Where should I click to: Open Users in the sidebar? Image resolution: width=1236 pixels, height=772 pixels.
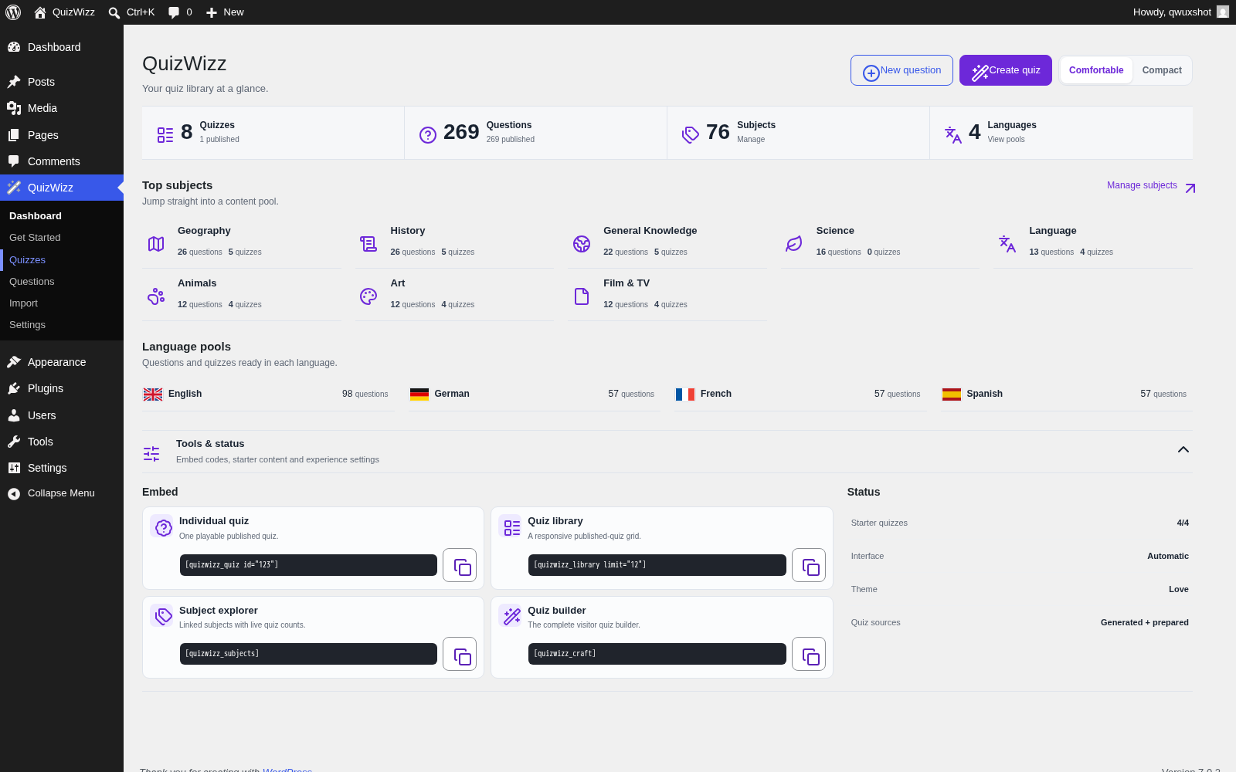pyautogui.click(x=62, y=415)
